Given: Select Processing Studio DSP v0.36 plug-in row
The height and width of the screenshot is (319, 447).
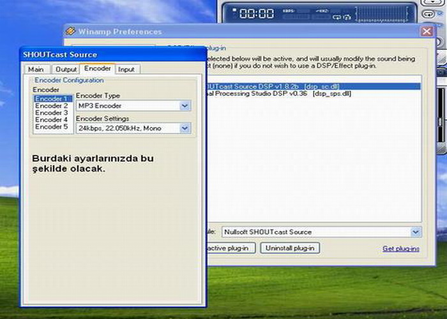Looking at the screenshot, I should pos(314,93).
